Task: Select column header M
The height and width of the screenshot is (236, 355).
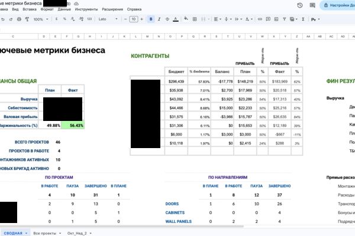Action: click(147, 37)
